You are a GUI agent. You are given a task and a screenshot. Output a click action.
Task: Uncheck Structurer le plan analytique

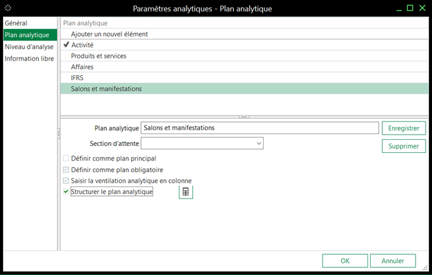click(66, 192)
